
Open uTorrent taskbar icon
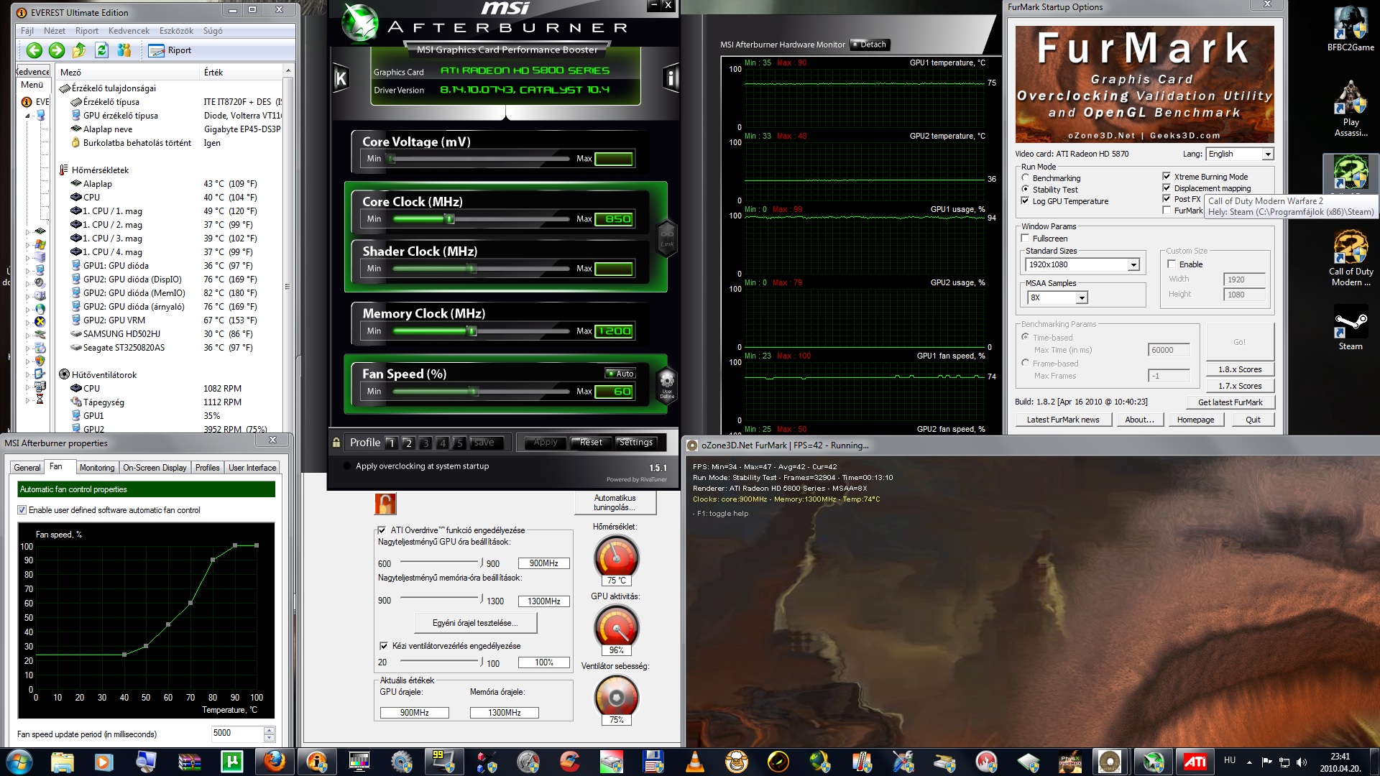click(x=231, y=762)
